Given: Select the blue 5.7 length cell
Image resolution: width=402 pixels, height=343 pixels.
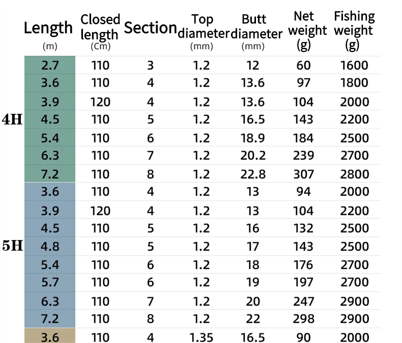Looking at the screenshot, I should tap(50, 283).
